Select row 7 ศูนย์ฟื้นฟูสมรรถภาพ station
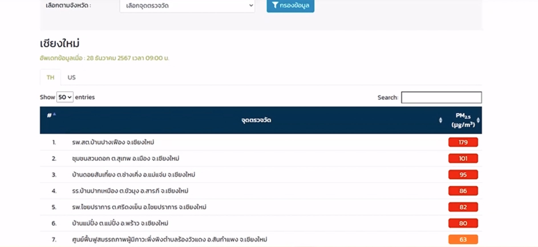 pyautogui.click(x=169, y=239)
